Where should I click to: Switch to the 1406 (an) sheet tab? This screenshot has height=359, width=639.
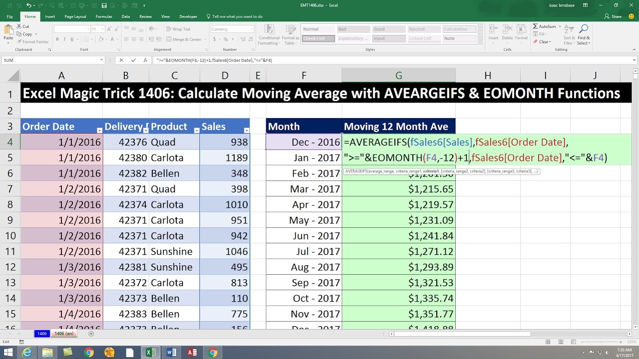pyautogui.click(x=64, y=333)
